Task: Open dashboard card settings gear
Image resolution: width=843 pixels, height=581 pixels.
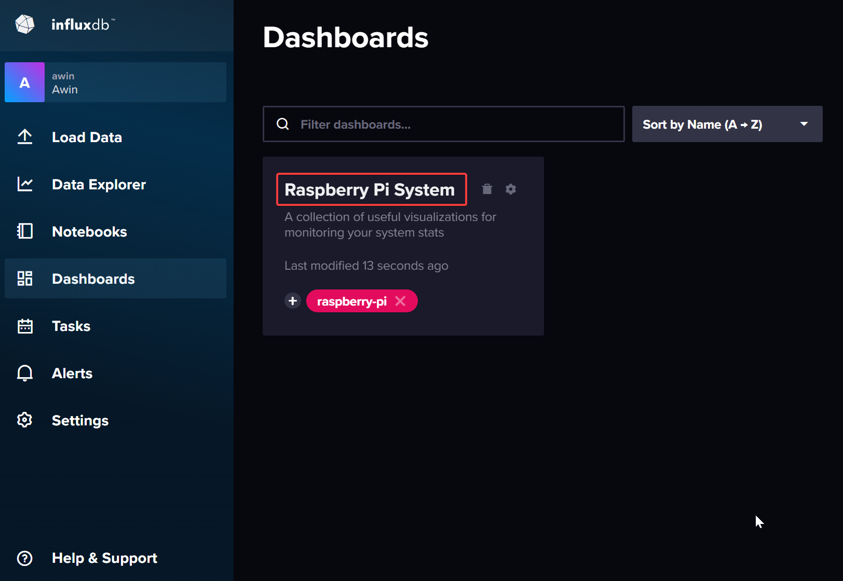Action: (x=511, y=189)
